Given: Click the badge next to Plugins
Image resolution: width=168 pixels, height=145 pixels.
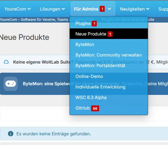Looking at the screenshot, I should click(x=94, y=23).
